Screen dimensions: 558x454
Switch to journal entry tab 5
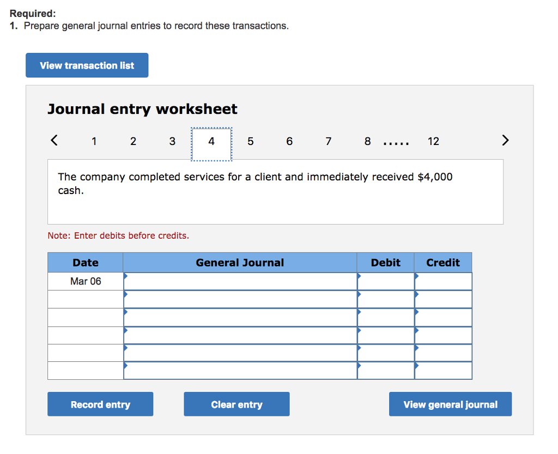tap(251, 141)
